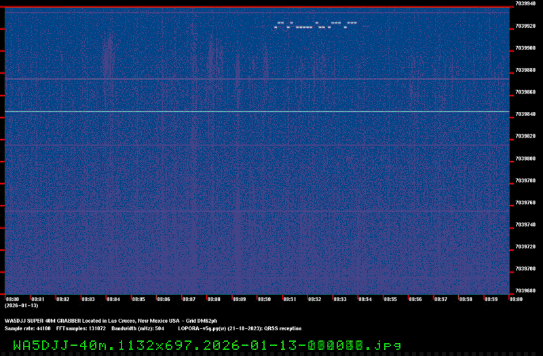
Task: Click the red line at top of spectrogram
Action: click(257, 7)
